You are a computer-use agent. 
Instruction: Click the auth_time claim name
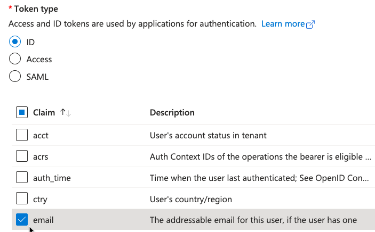(52, 178)
